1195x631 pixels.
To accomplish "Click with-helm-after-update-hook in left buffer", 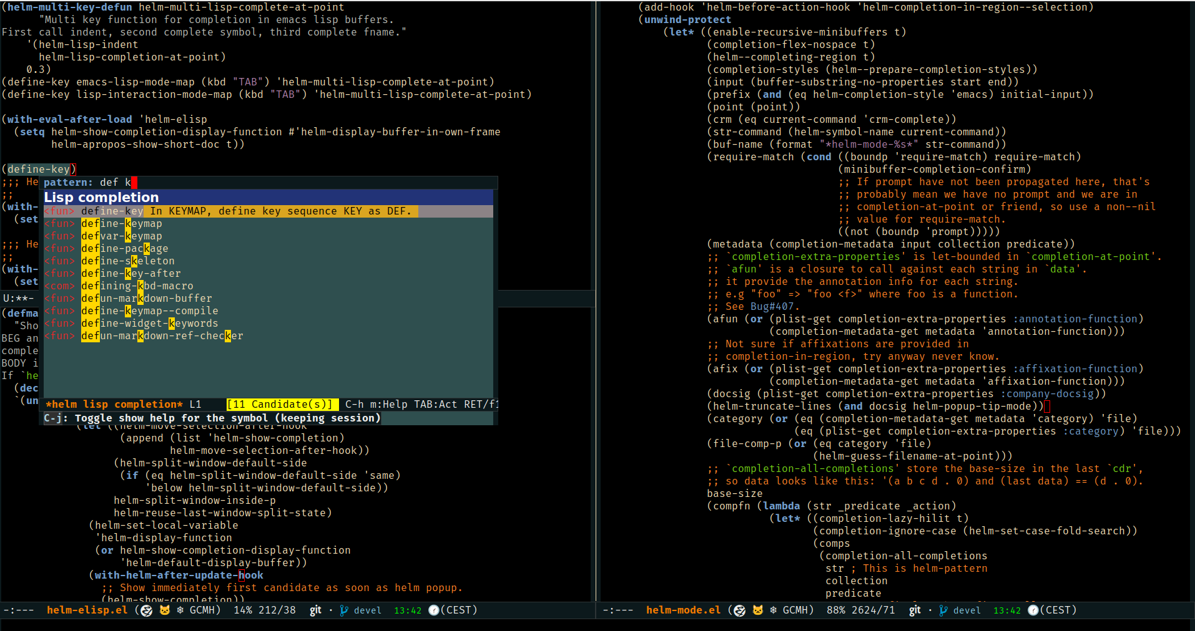I will tap(179, 575).
